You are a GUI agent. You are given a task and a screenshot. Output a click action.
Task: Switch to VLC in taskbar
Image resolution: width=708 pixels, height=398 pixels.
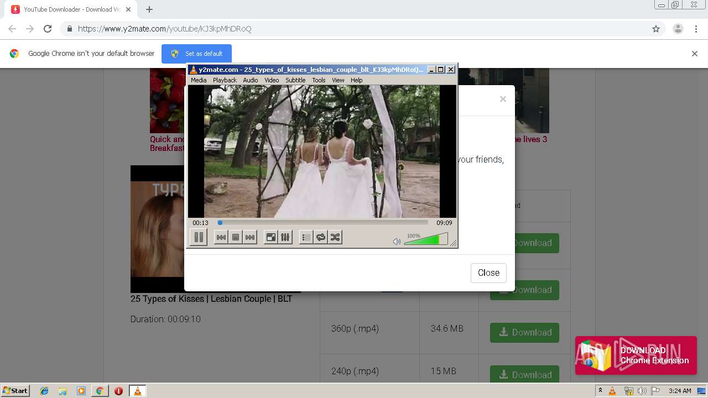tap(137, 391)
